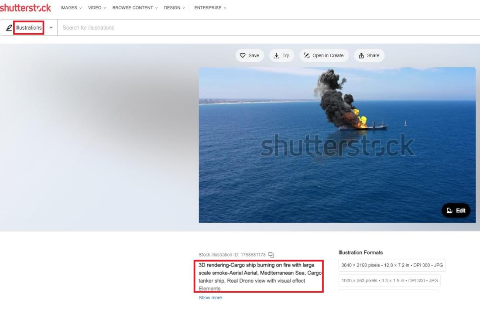Click the Edit button on image
The height and width of the screenshot is (311, 480).
tap(456, 210)
